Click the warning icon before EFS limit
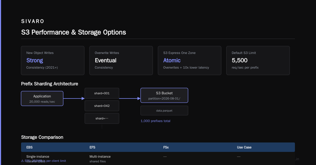The image size is (316, 165). click(x=22, y=161)
